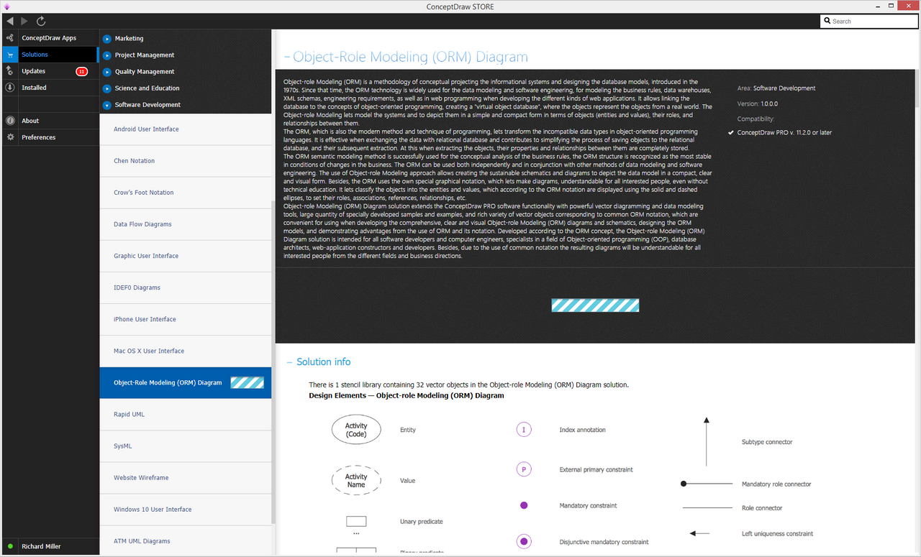Click the red updates badge showing 11
921x557 pixels.
pyautogui.click(x=81, y=71)
